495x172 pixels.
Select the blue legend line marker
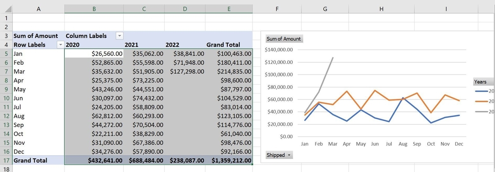(x=482, y=91)
